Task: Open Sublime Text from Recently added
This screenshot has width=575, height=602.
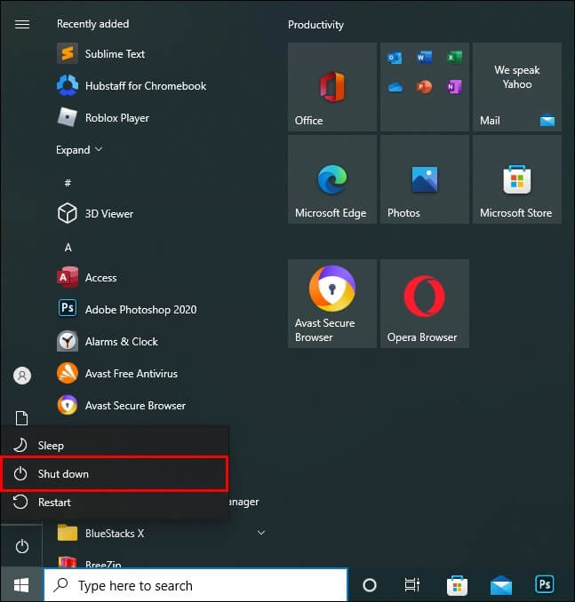Action: 114,54
